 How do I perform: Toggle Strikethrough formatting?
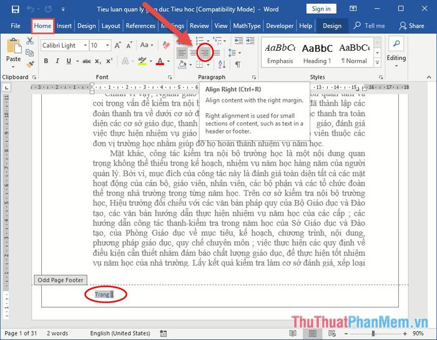(x=87, y=61)
